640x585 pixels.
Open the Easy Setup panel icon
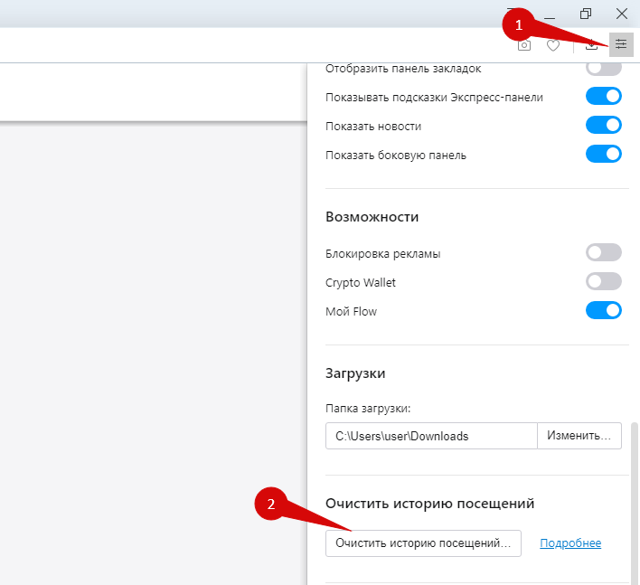click(621, 44)
